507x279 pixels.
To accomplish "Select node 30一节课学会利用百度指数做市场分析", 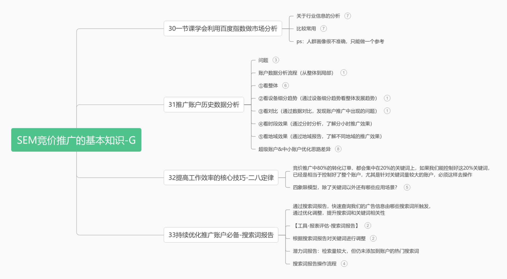I will pyautogui.click(x=223, y=28).
